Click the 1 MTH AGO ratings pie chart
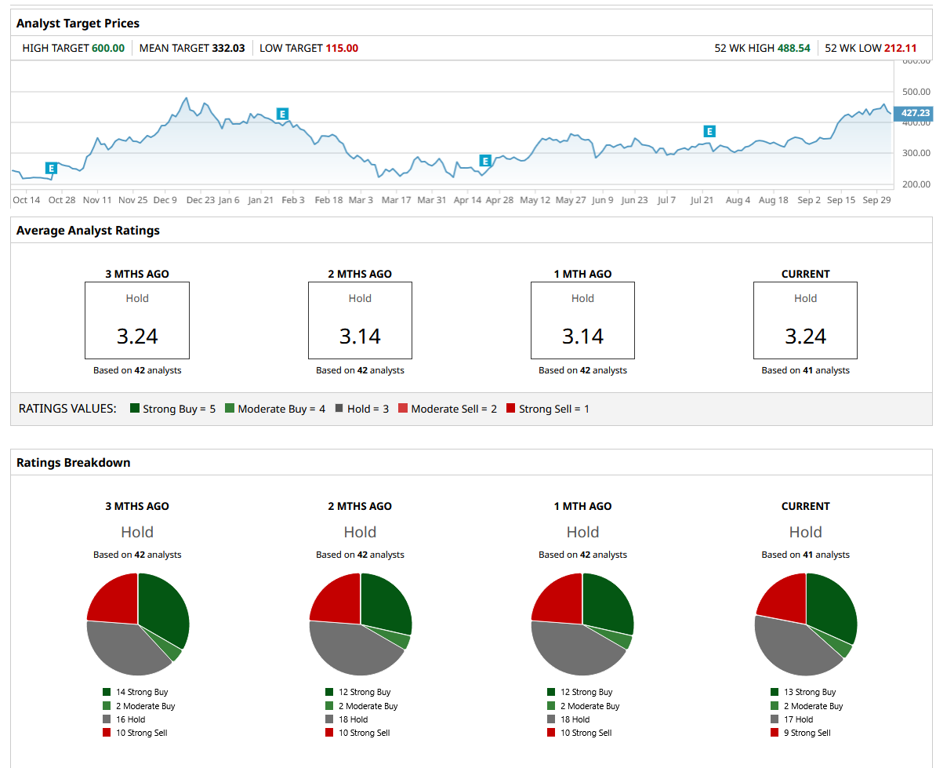 [582, 624]
